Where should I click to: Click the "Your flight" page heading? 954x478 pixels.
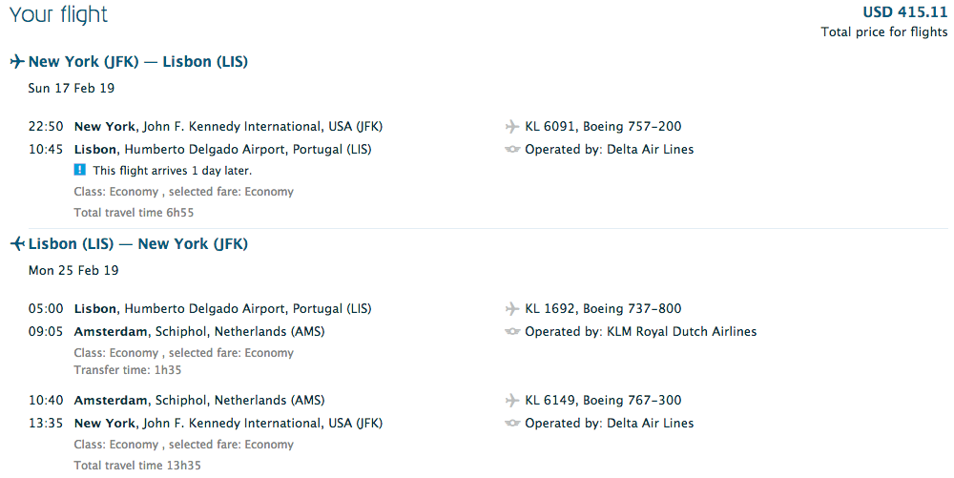59,15
